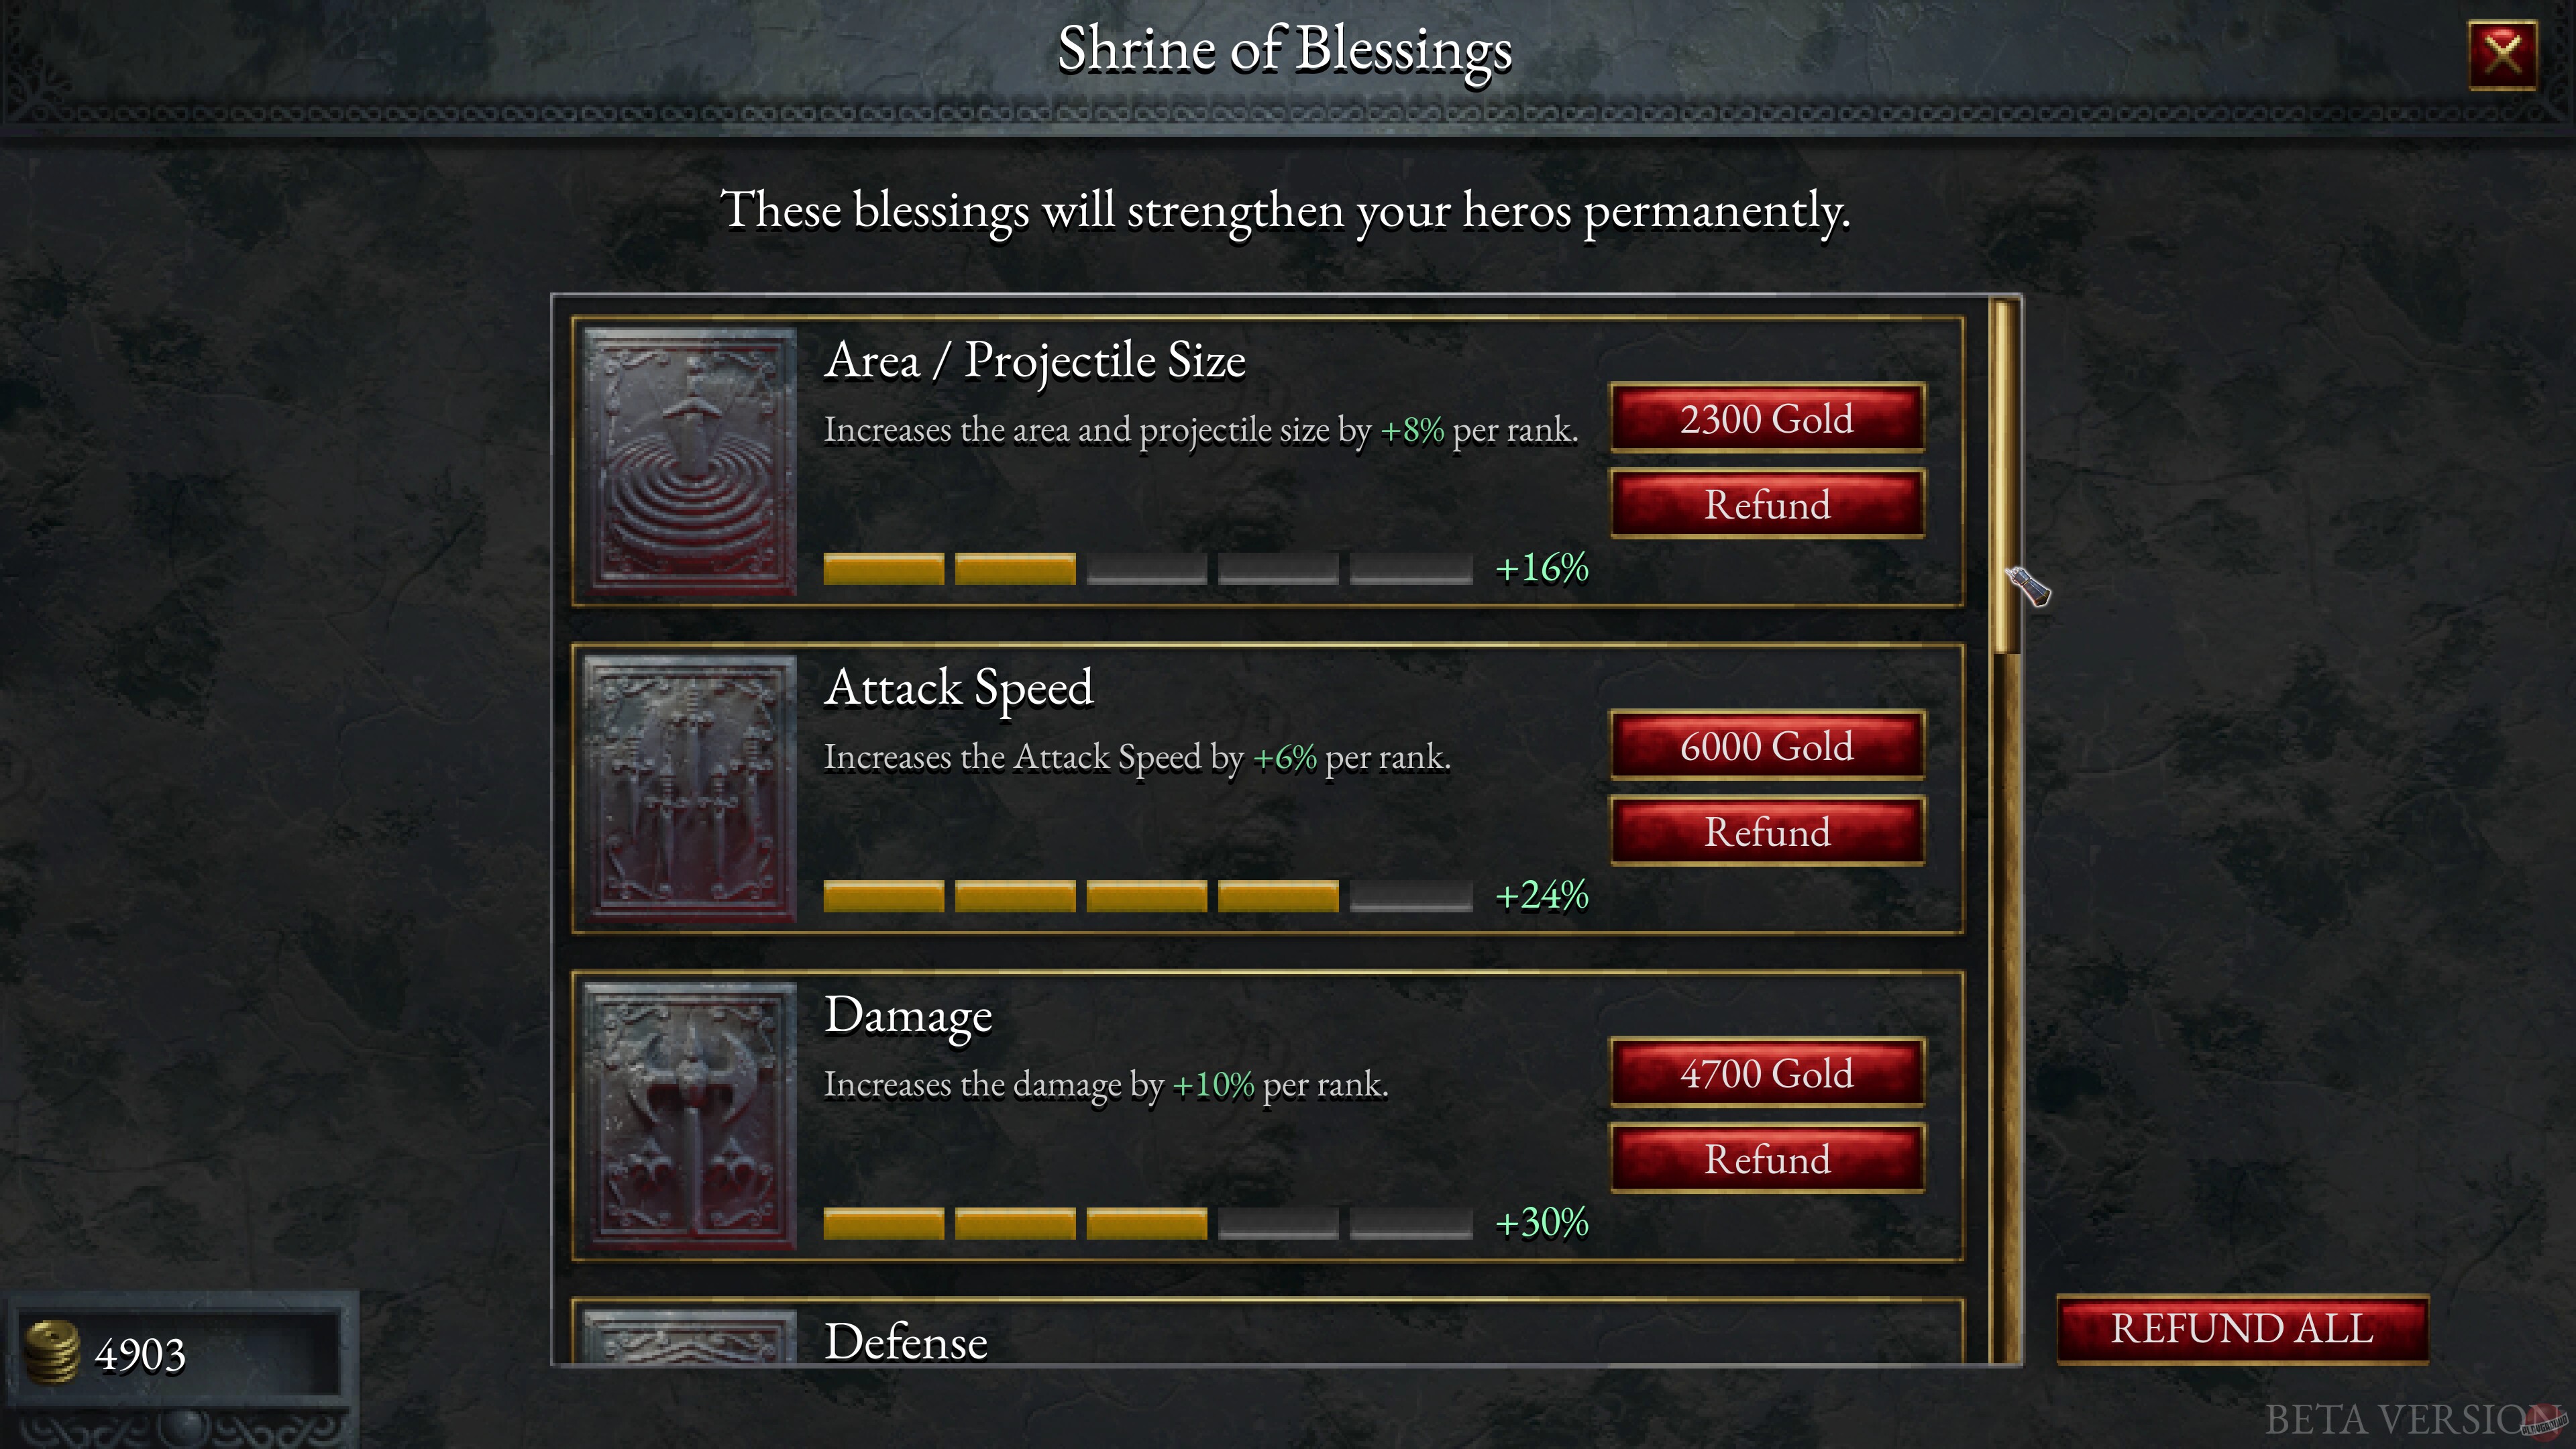The height and width of the screenshot is (1449, 2576).
Task: Click the scrollbar track below the thumb
Action: click(2005, 1000)
